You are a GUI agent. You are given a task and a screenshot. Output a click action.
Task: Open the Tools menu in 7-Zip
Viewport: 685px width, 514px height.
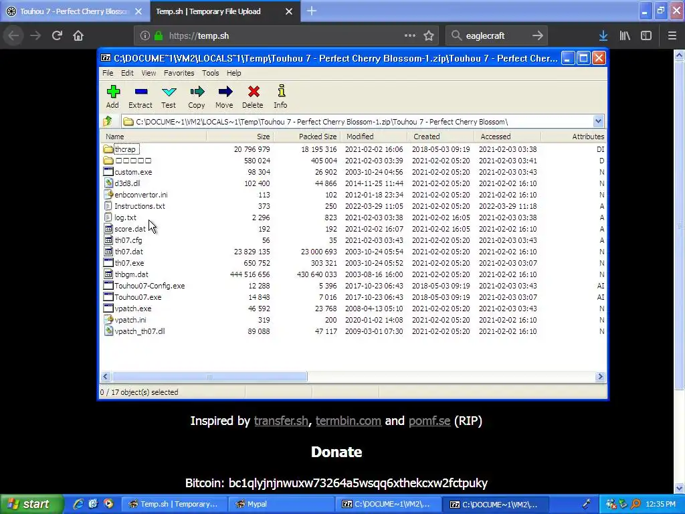[x=210, y=73]
